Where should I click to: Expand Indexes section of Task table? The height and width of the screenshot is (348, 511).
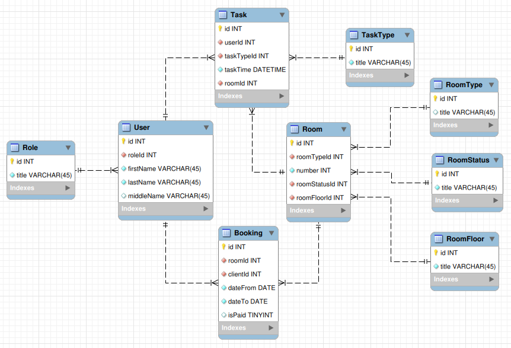[x=282, y=95]
